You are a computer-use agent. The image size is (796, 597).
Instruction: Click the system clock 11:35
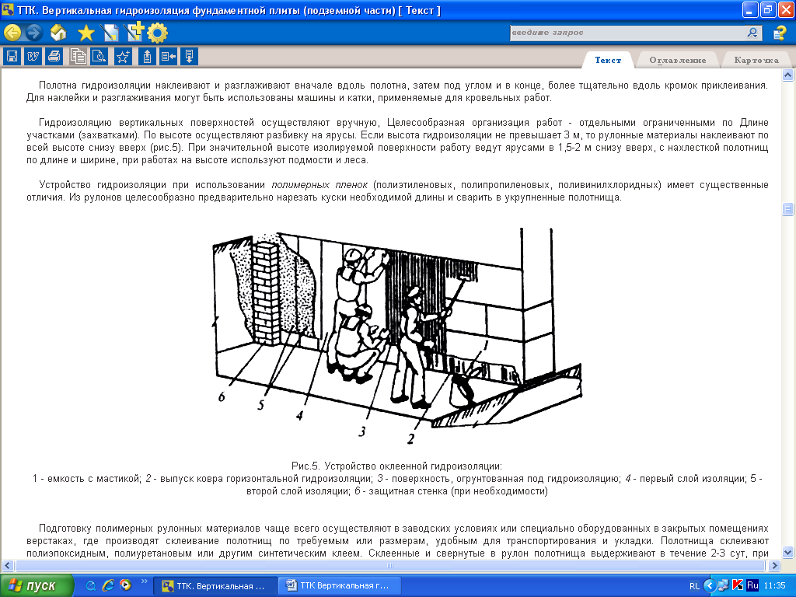[x=774, y=586]
